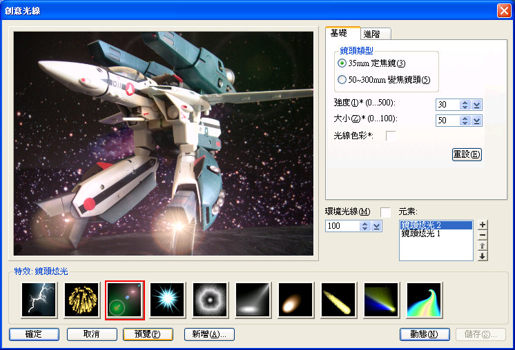This screenshot has height=350, width=515.
Task: Open the 光線色彩 color swatch
Action: point(391,135)
